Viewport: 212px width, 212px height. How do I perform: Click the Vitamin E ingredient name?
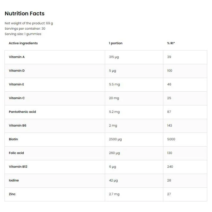16,85
